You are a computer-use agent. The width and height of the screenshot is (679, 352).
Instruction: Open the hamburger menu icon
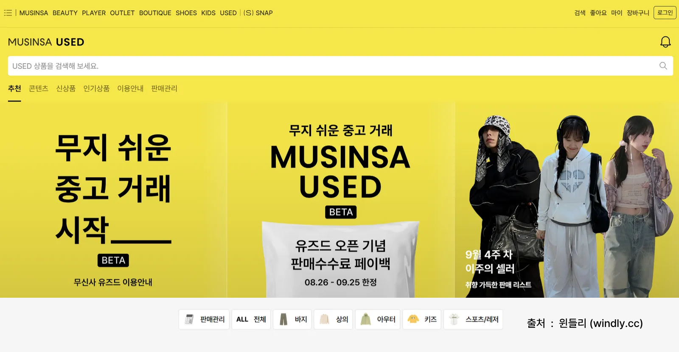(x=8, y=13)
